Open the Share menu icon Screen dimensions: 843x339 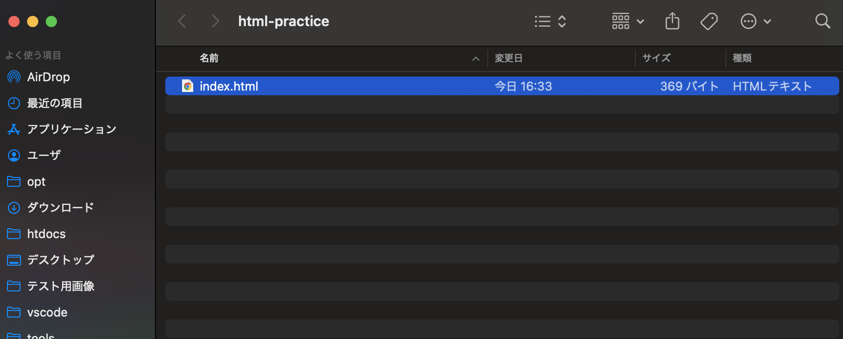672,21
